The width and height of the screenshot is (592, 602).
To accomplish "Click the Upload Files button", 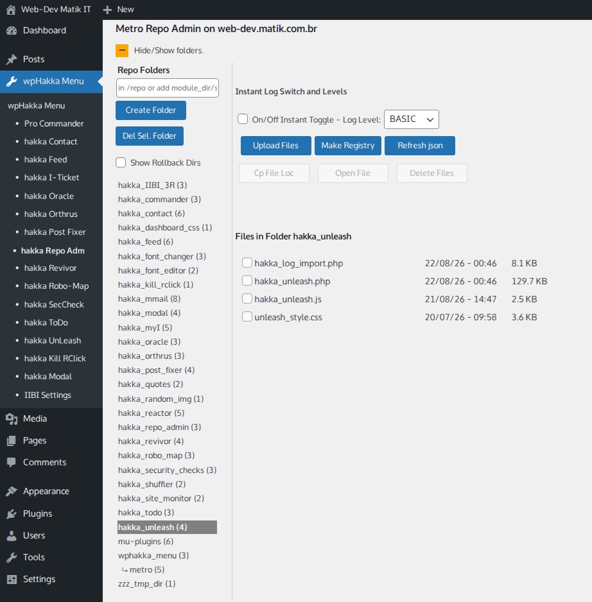I will pyautogui.click(x=276, y=146).
